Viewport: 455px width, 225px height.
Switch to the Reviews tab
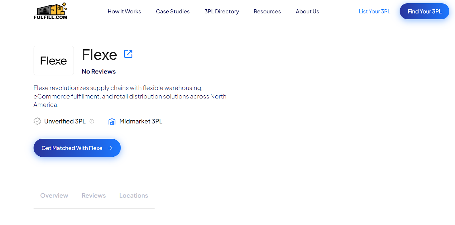(x=94, y=195)
